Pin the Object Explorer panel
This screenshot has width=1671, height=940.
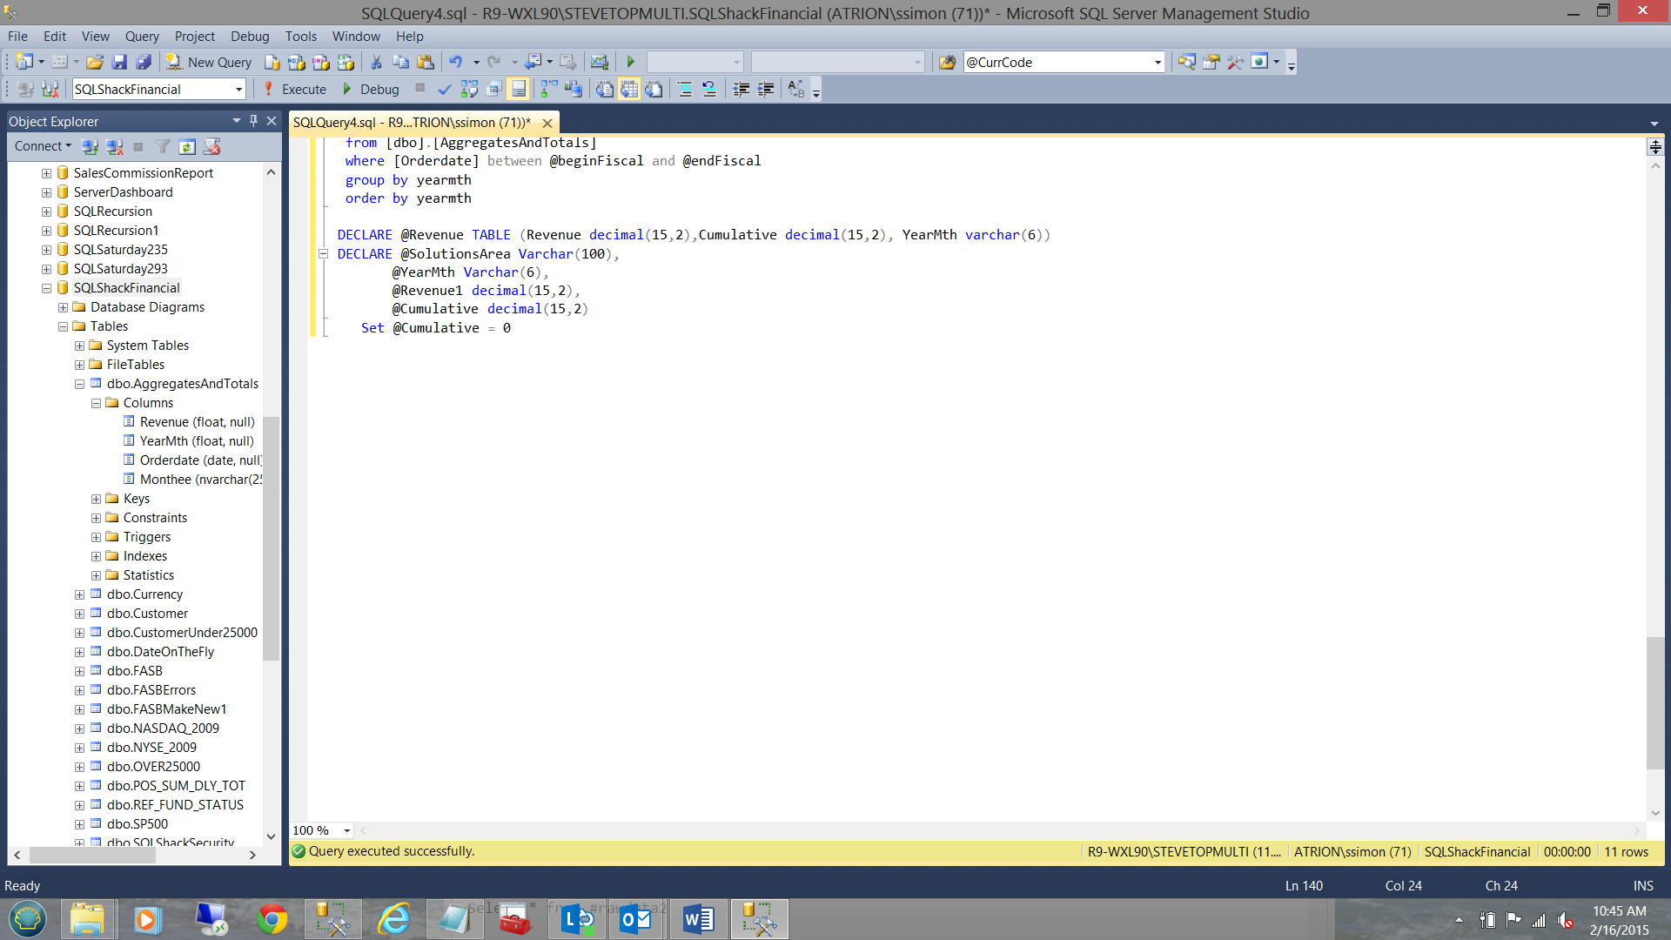tap(253, 121)
